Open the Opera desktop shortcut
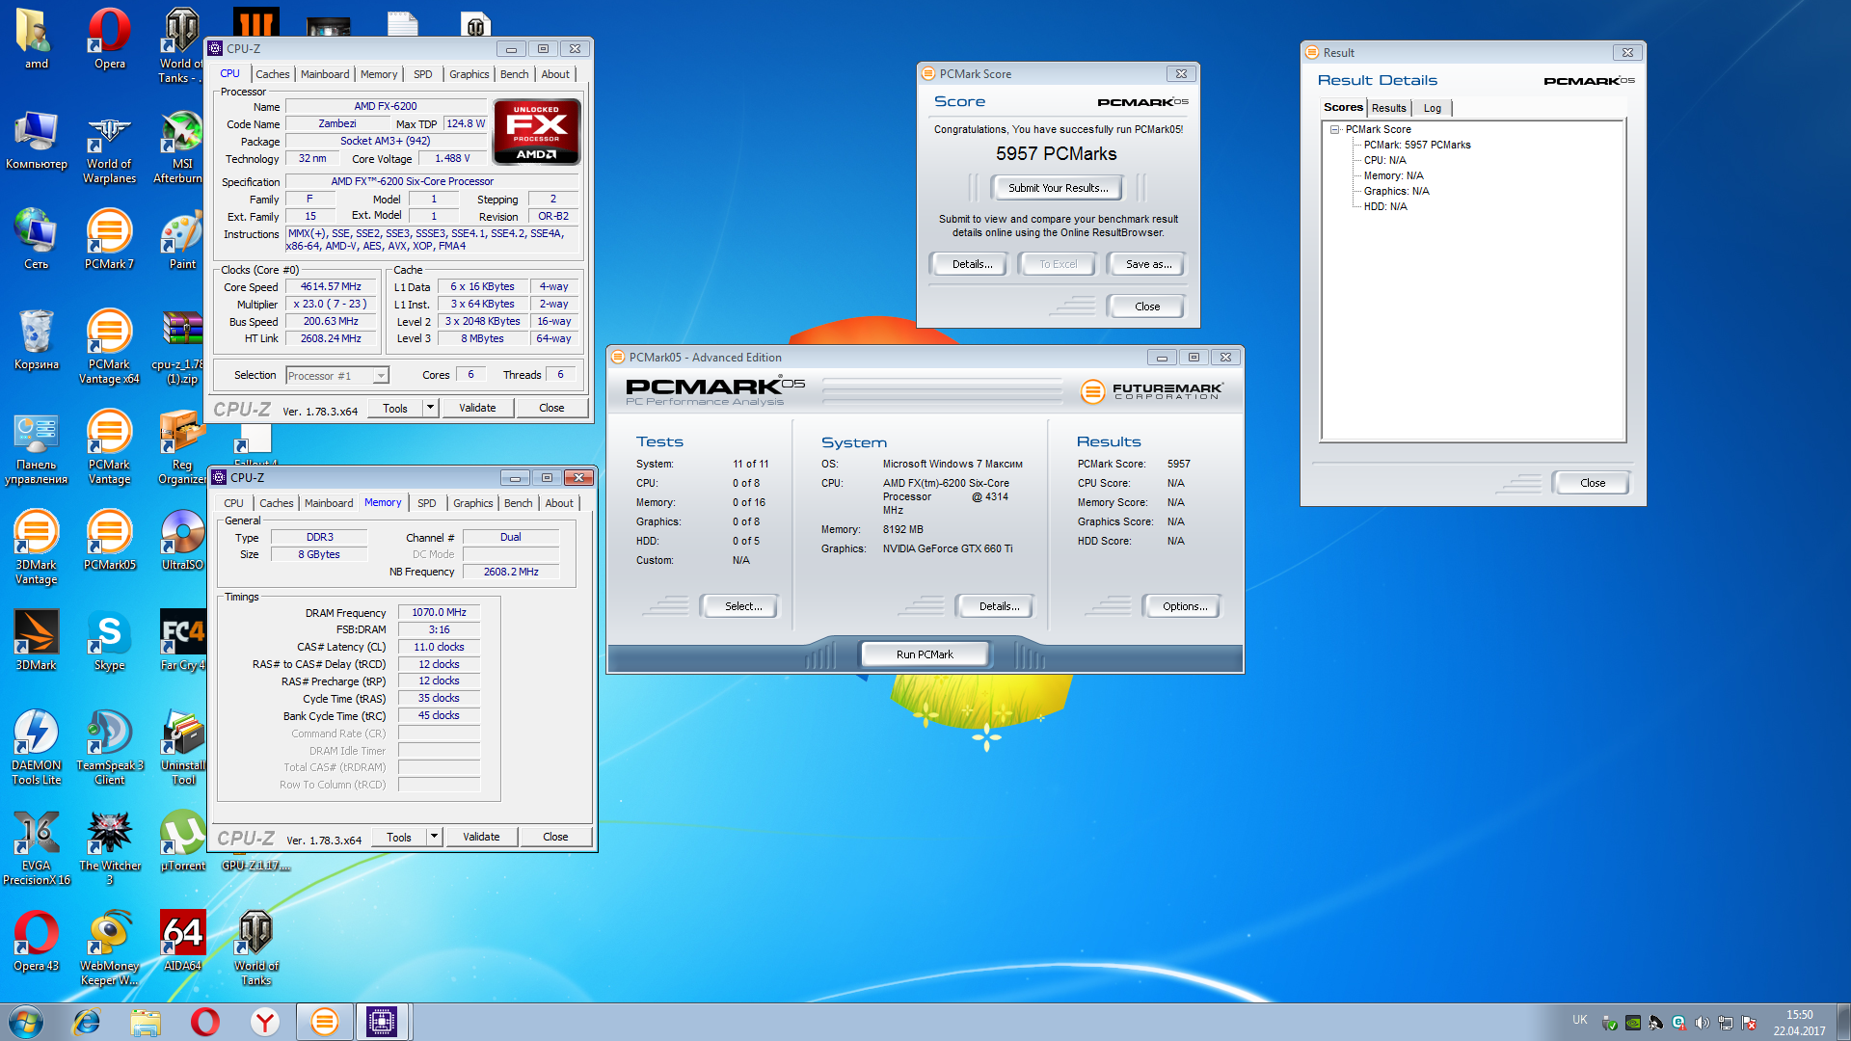Screen dimensions: 1851x1041 click(x=110, y=39)
